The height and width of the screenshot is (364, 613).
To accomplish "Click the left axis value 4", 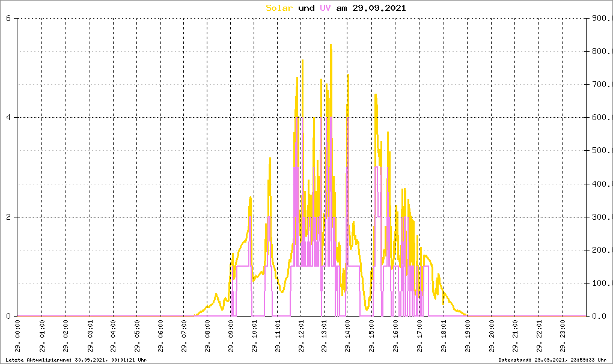I will 8,117.
